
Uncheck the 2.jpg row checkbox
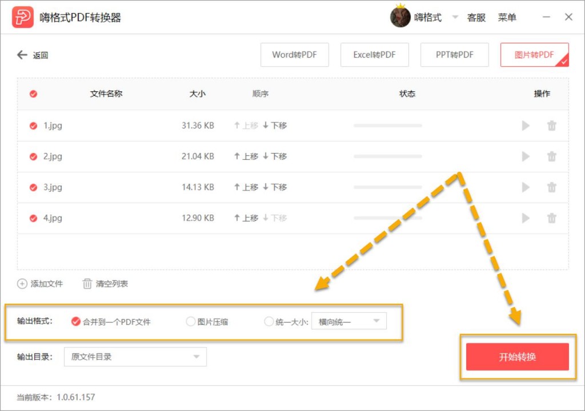click(x=33, y=156)
